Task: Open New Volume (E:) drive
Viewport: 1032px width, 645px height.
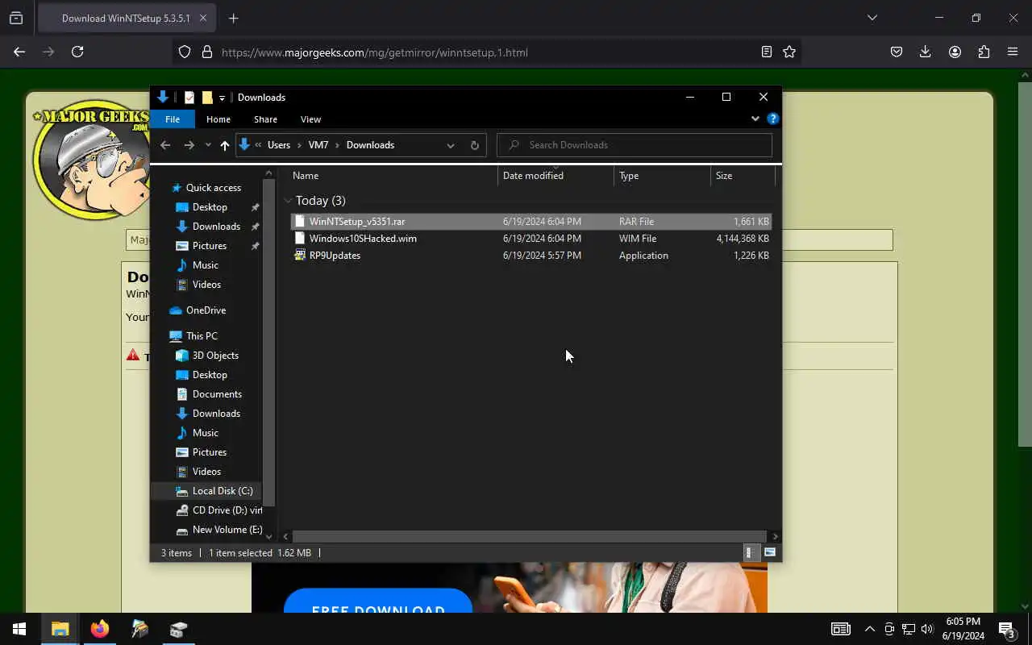Action: [227, 529]
